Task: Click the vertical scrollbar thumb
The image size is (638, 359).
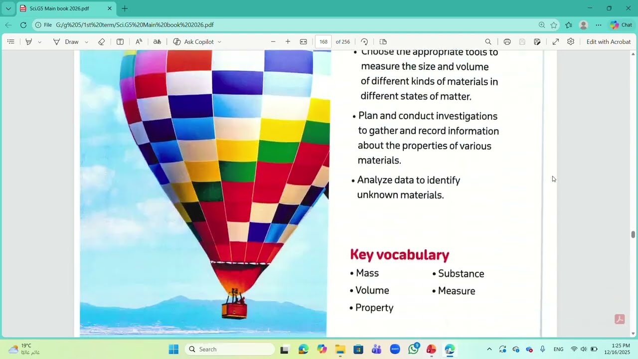Action: (634, 235)
